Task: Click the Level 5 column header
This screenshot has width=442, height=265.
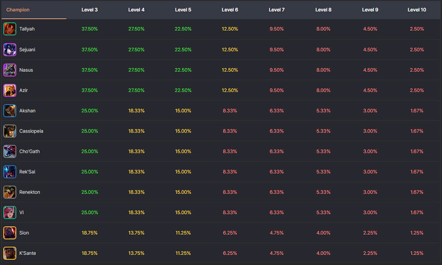Action: pyautogui.click(x=183, y=9)
